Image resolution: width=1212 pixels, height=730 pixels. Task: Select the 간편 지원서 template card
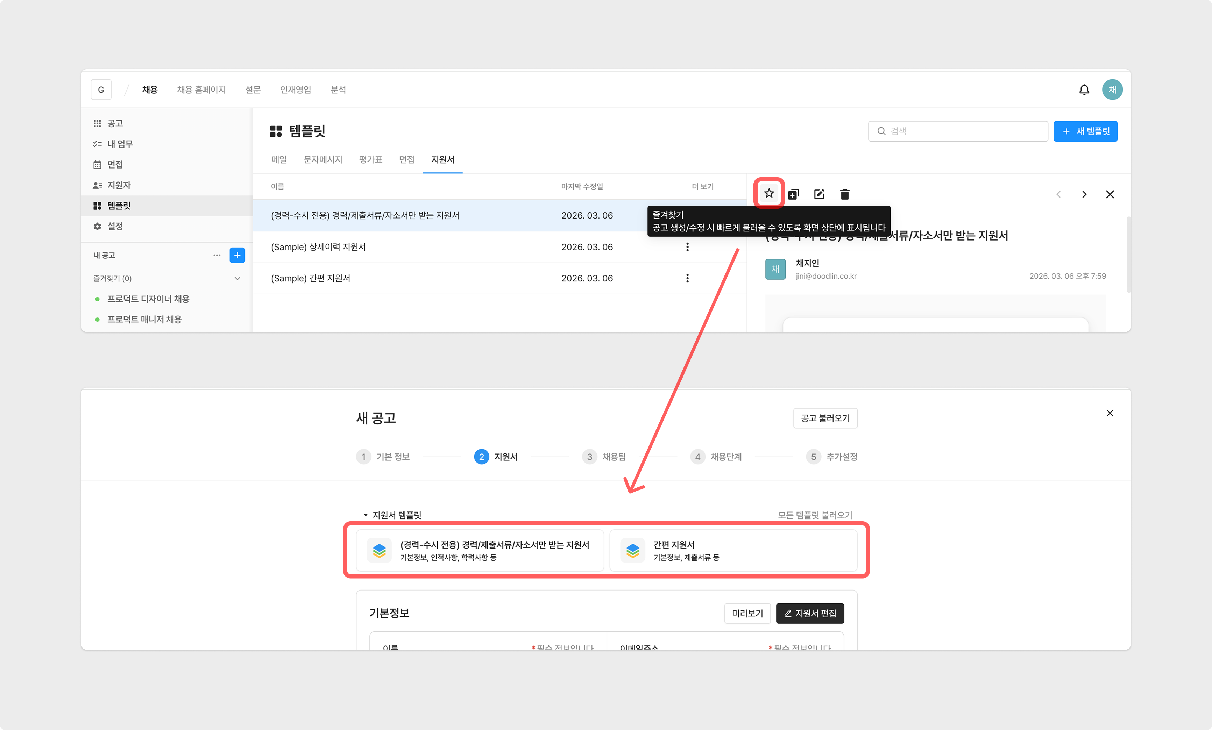[x=733, y=550]
